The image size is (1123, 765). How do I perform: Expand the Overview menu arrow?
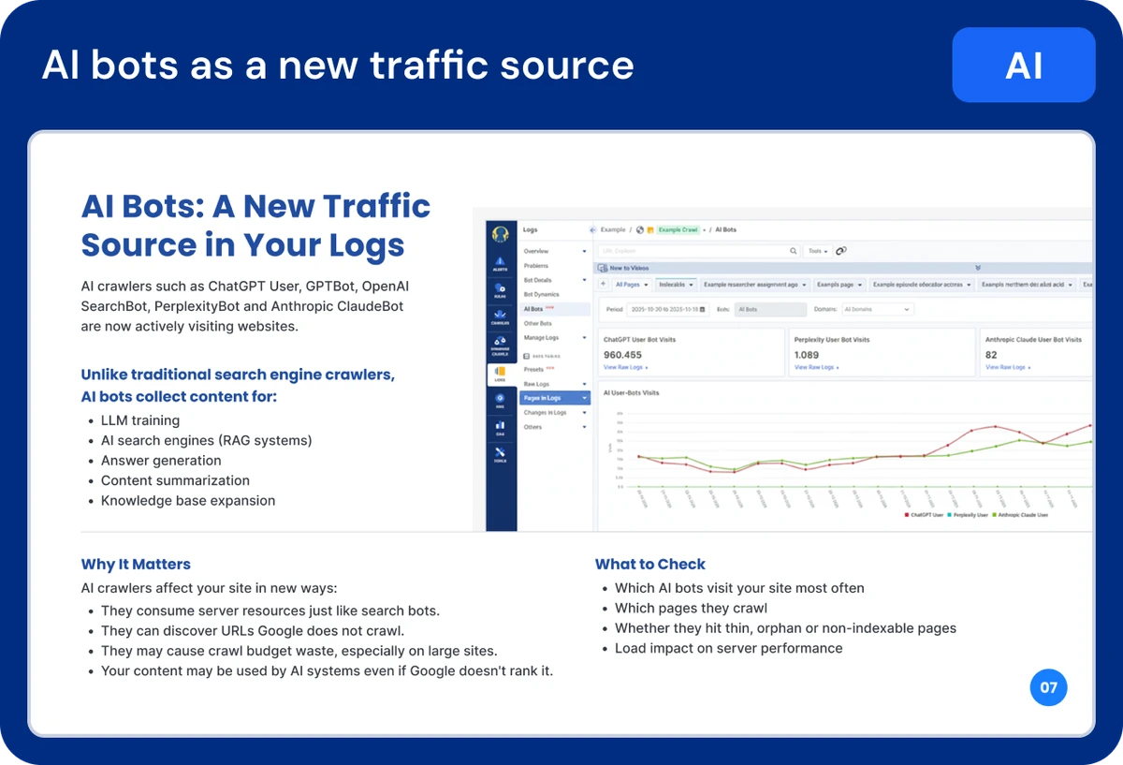tap(585, 252)
